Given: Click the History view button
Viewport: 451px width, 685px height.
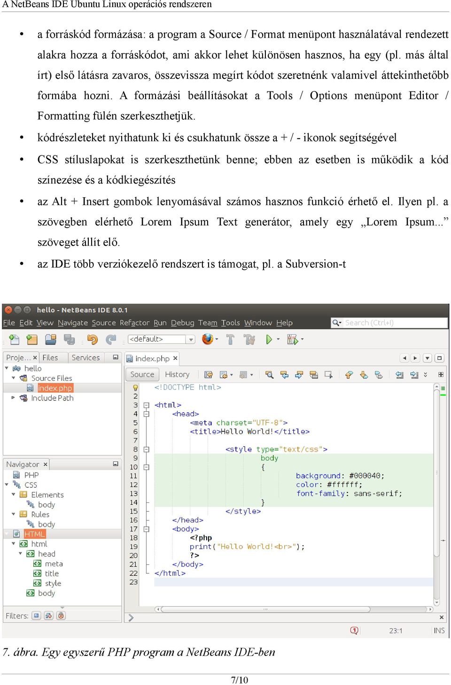Looking at the screenshot, I should tap(177, 375).
